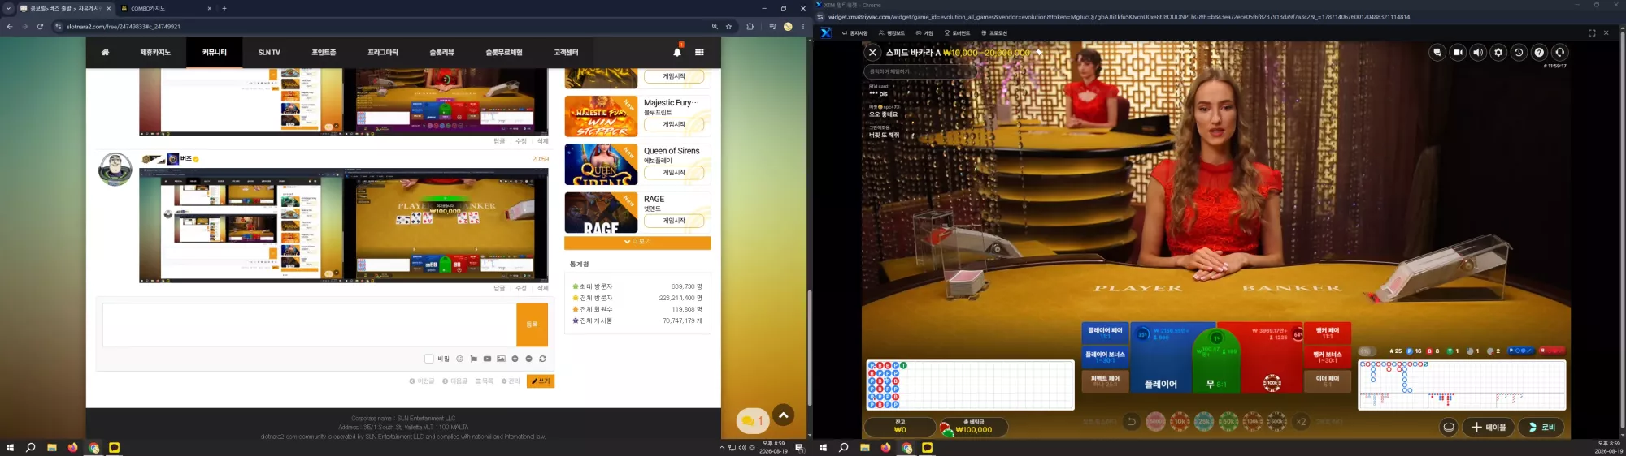Click the undo bet arrow button
The width and height of the screenshot is (1626, 456).
pyautogui.click(x=1131, y=421)
